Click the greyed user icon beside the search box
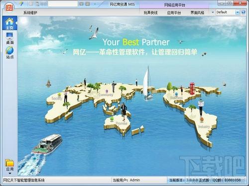249x186 pixels. coord(38,3)
